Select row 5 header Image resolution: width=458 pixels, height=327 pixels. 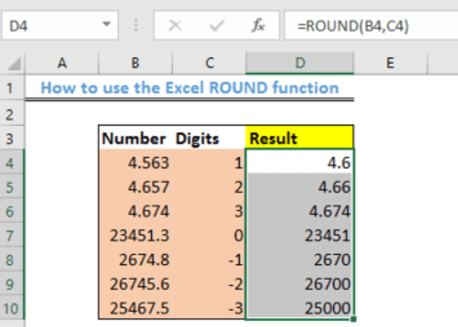(x=13, y=187)
